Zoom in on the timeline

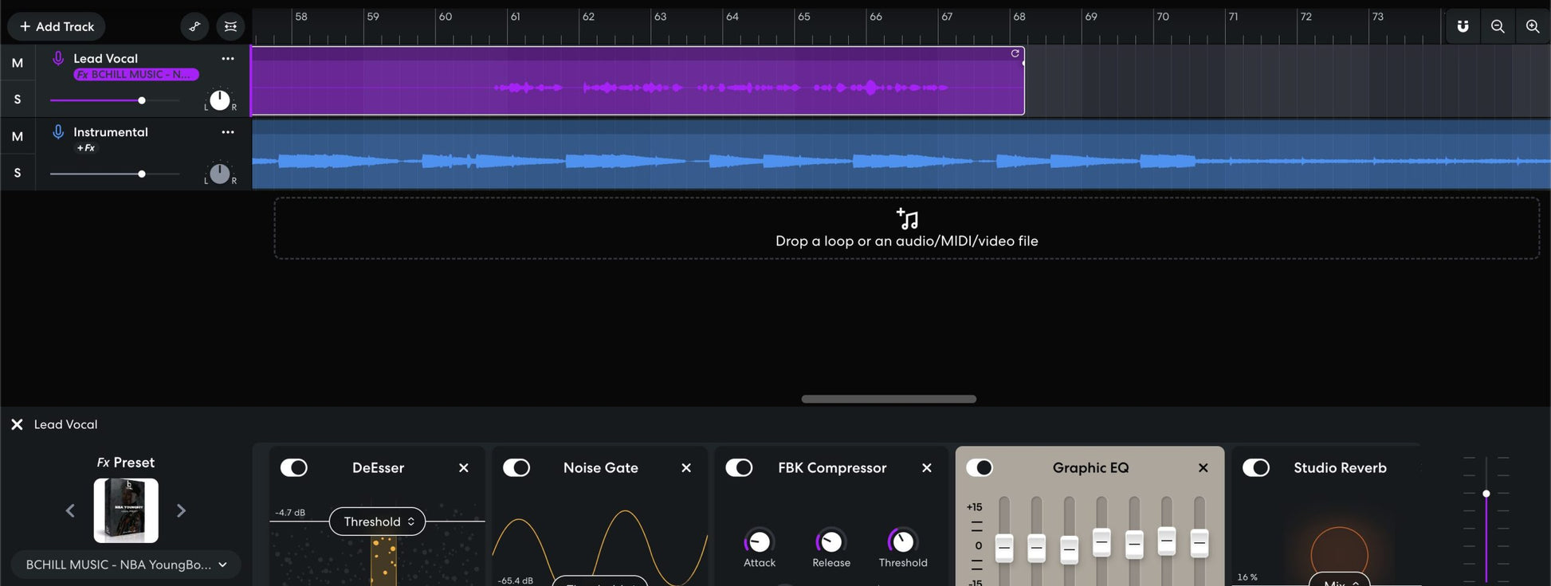pos(1532,26)
